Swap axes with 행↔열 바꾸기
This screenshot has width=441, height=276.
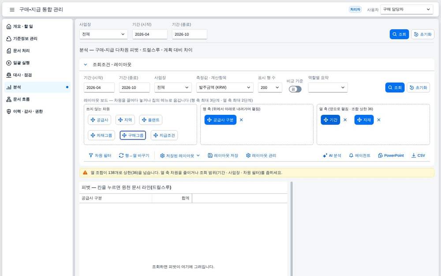(134, 155)
